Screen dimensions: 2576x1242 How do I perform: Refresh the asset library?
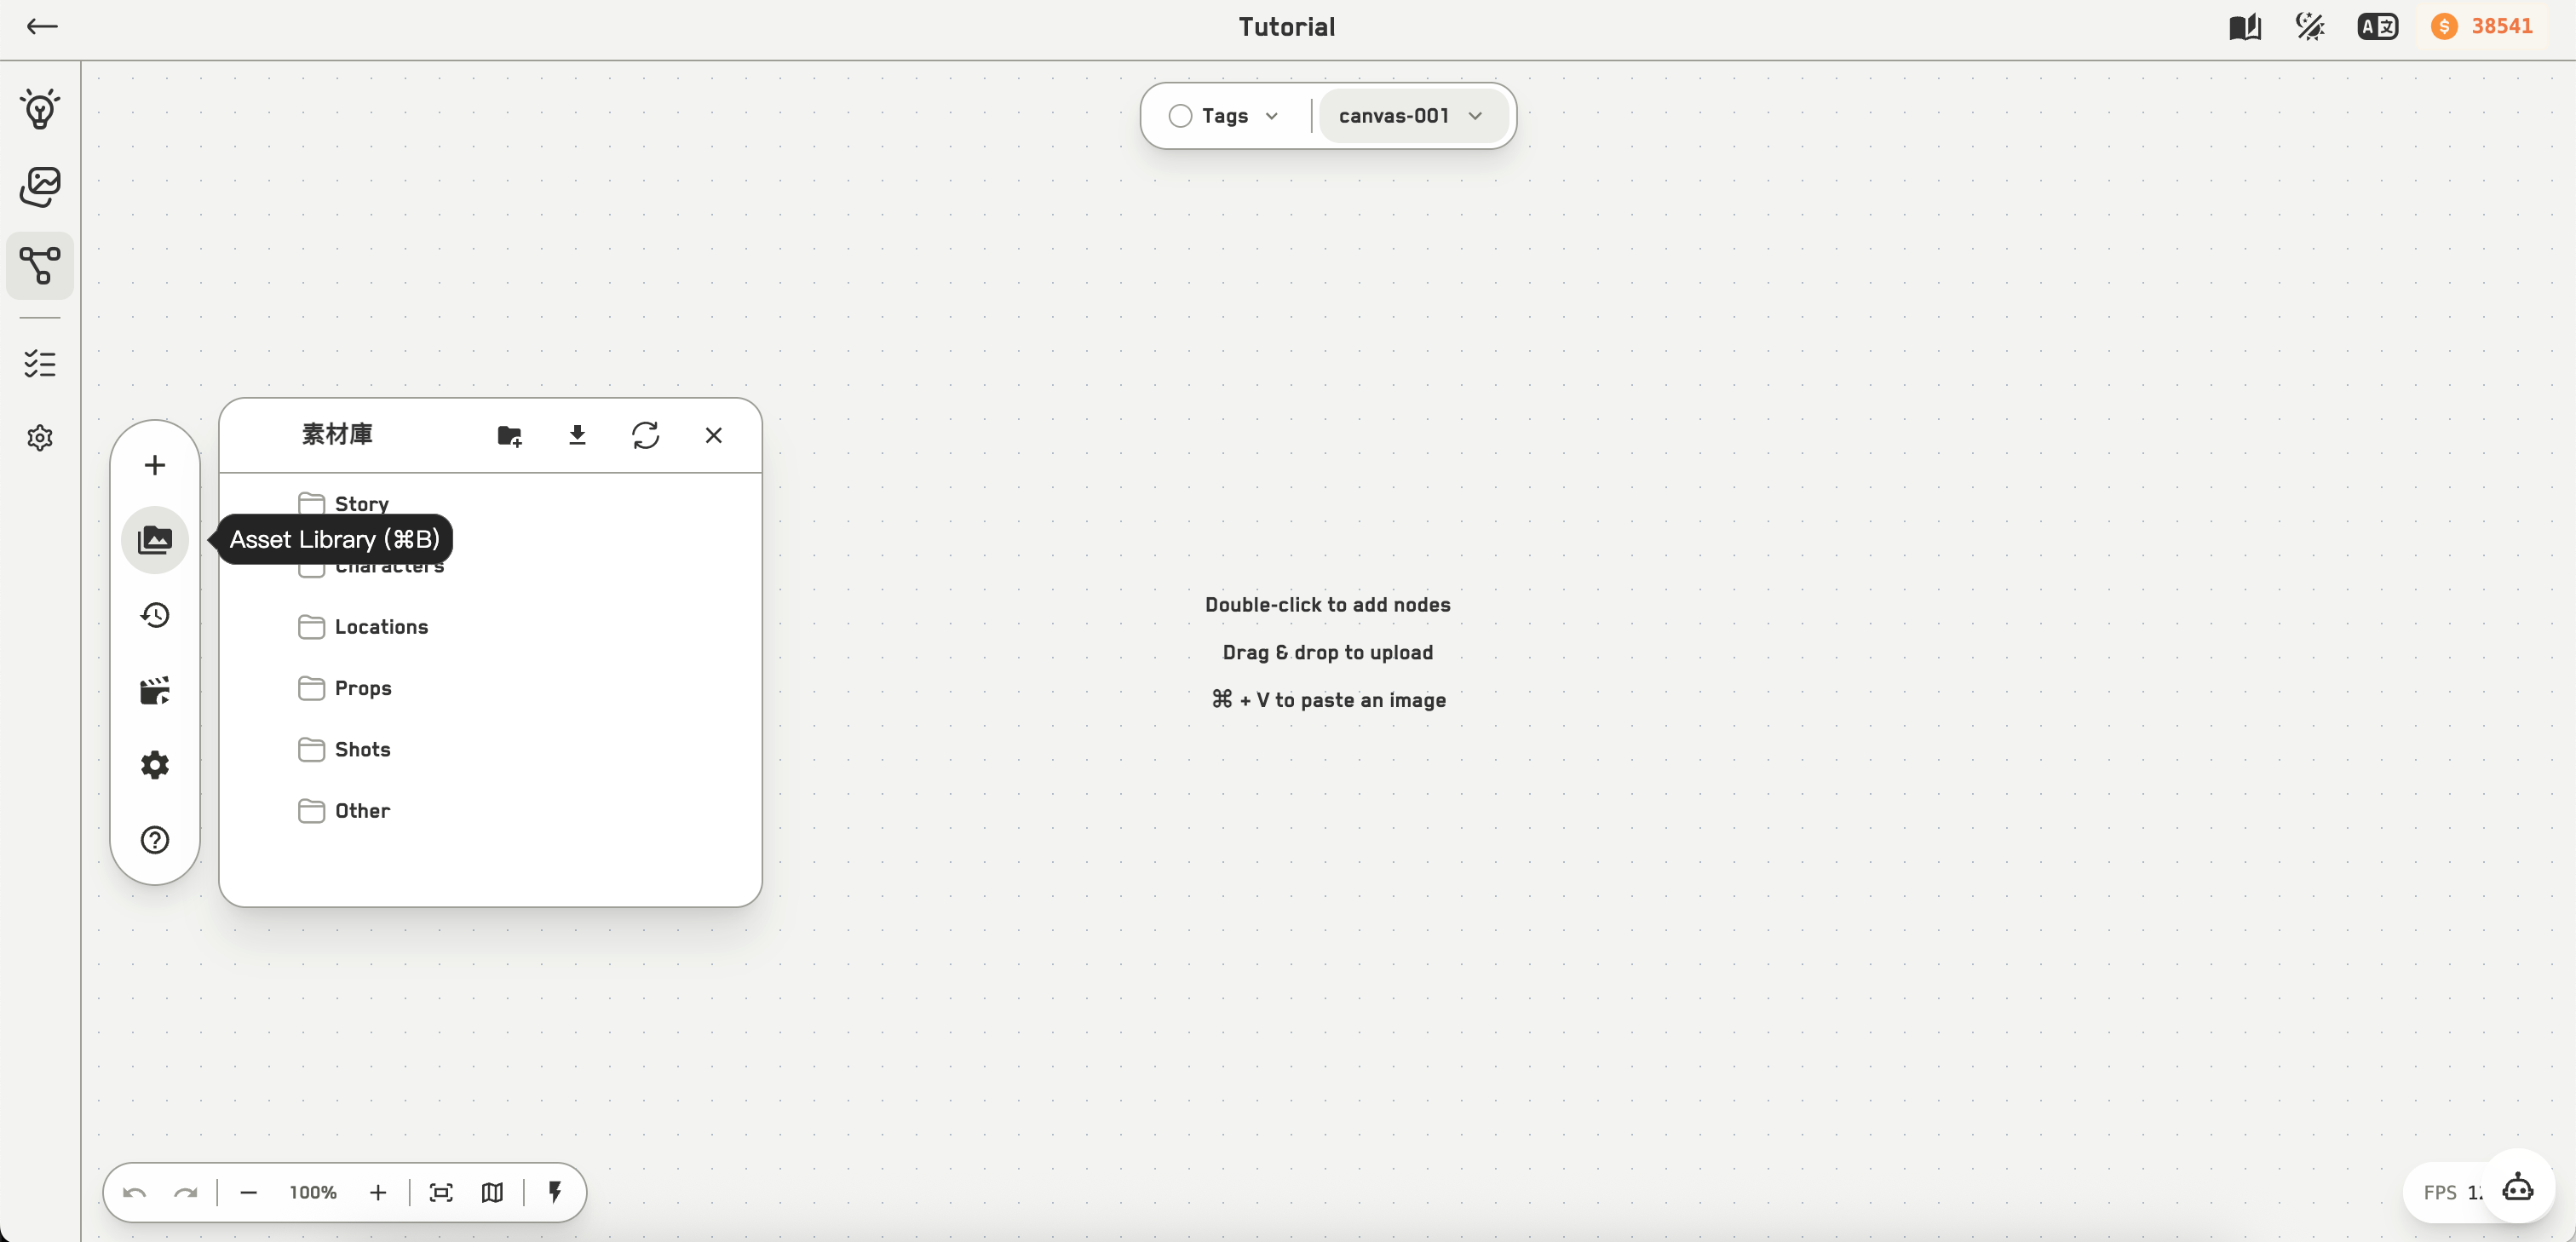pos(646,435)
